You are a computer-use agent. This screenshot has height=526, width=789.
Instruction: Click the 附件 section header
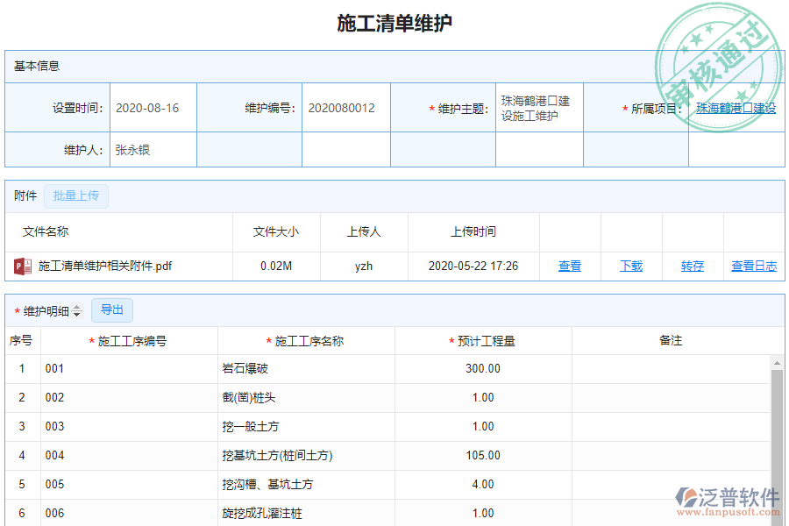24,195
